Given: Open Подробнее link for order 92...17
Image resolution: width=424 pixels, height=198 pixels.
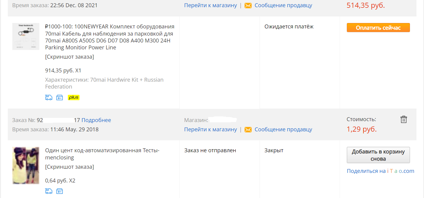Looking at the screenshot, I should click(x=96, y=120).
